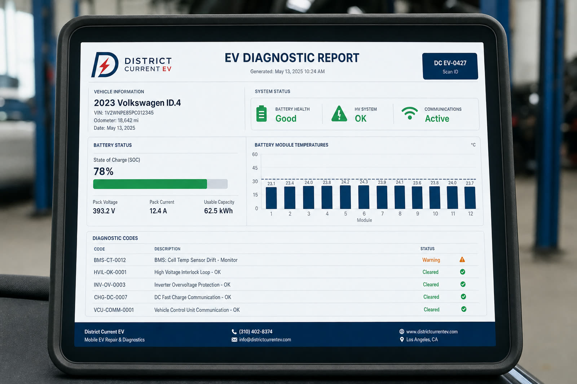
Task: Click the green check for INV-OV-0003
Action: (x=463, y=284)
